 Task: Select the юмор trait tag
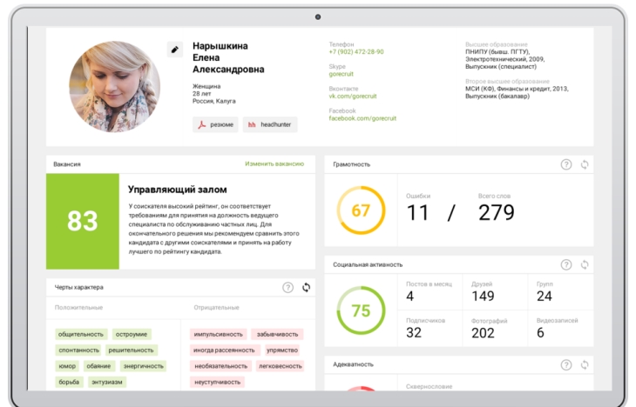click(67, 366)
